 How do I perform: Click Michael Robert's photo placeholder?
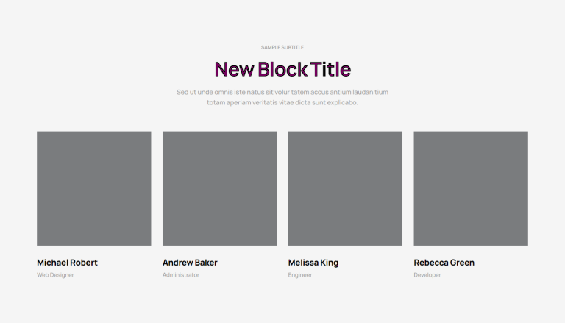click(93, 188)
